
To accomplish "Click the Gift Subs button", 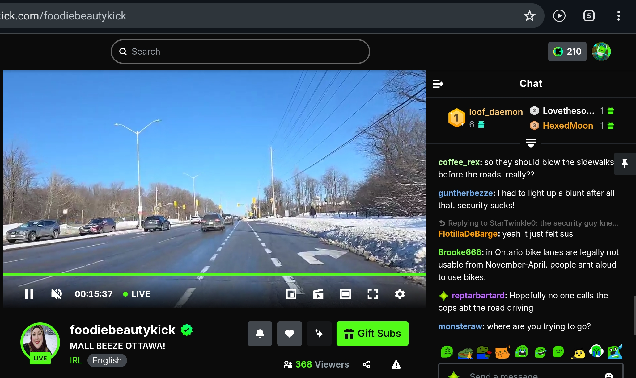I will [x=372, y=334].
